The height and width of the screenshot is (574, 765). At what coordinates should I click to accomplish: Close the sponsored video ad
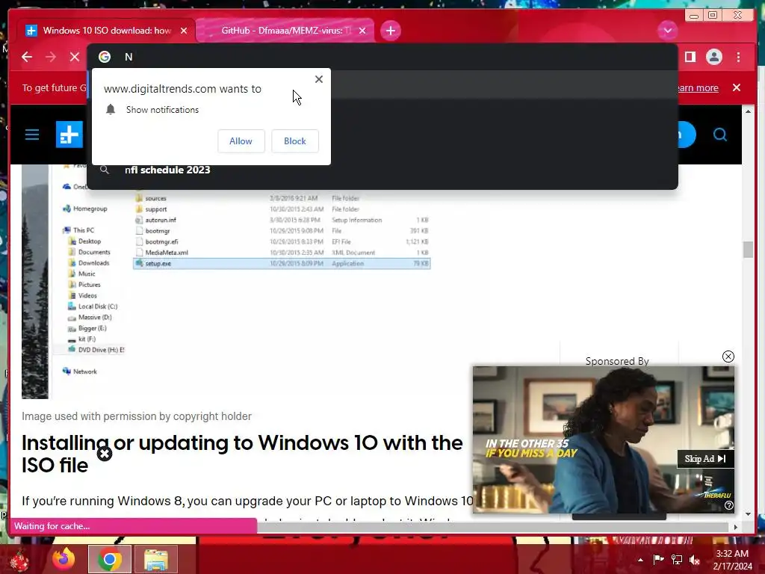click(728, 357)
